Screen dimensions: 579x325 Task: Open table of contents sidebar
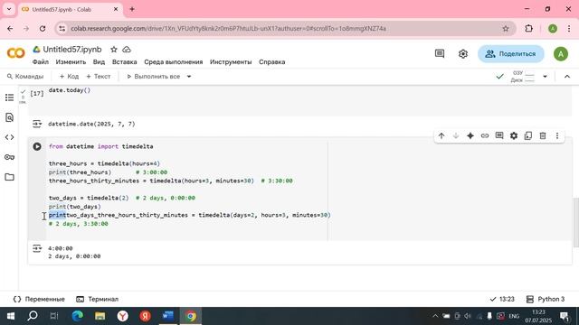[x=10, y=97]
